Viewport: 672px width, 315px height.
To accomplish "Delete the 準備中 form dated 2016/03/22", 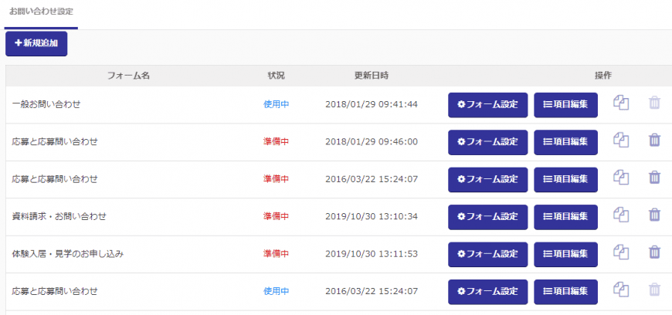I will (x=654, y=178).
